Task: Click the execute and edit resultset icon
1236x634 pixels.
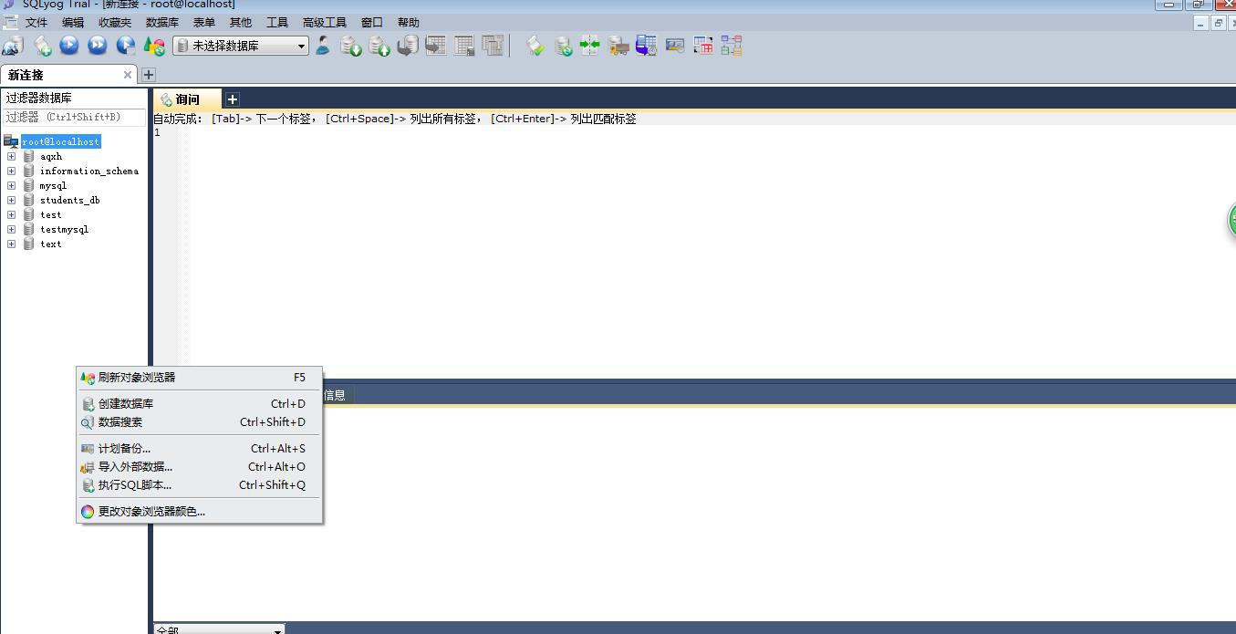Action: pyautogui.click(x=126, y=46)
